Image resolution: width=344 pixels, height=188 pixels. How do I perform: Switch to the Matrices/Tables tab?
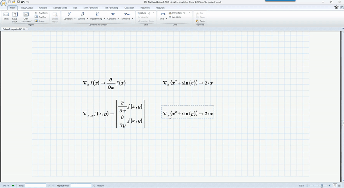click(59, 7)
